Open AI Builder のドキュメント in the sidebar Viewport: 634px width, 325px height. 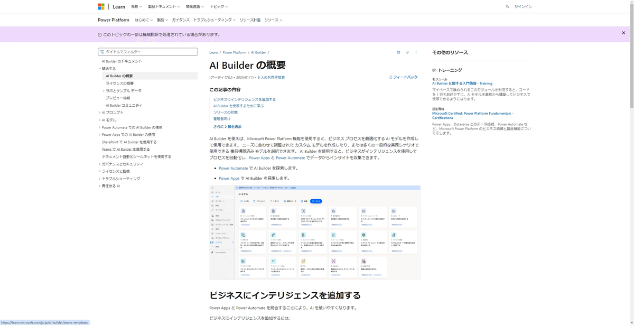click(x=122, y=61)
